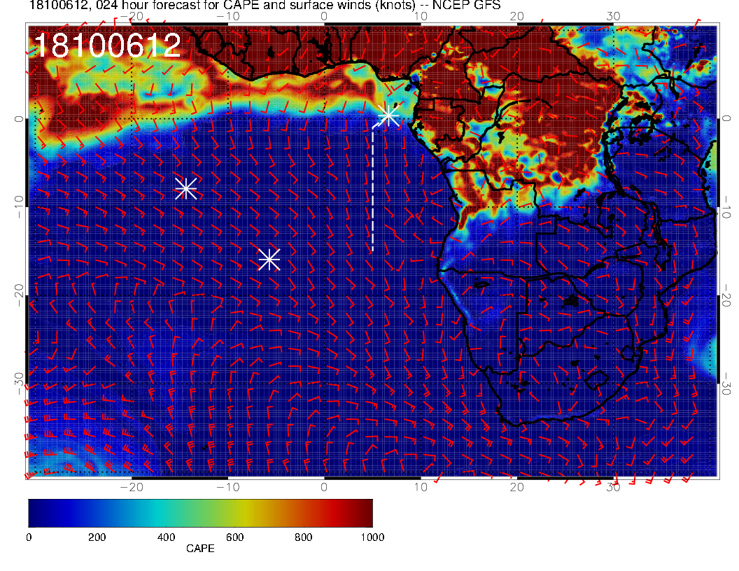Screen dimensions: 739x571
Task: Pick the dark blue end of the CAPE colorbar
Action: 35,512
